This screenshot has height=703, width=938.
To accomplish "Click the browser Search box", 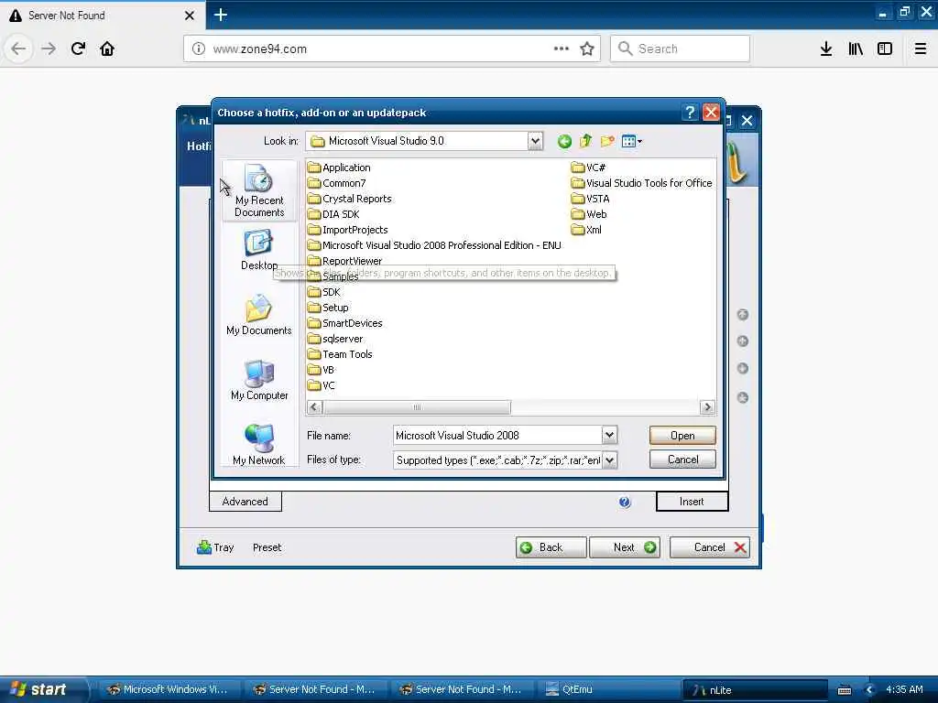I will tap(681, 49).
